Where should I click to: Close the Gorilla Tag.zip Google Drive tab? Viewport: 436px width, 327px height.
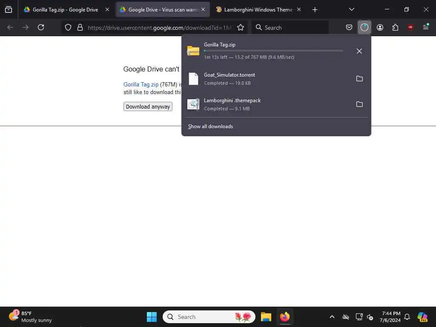pos(107,10)
